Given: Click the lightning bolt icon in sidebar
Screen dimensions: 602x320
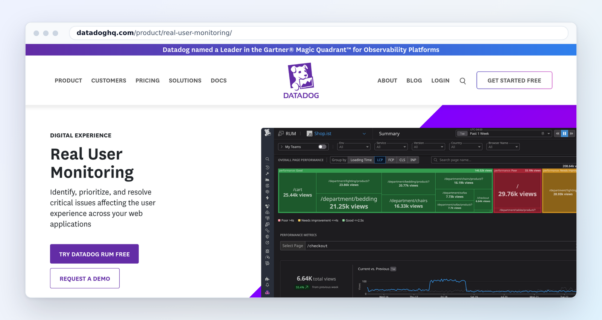Looking at the screenshot, I should [267, 198].
